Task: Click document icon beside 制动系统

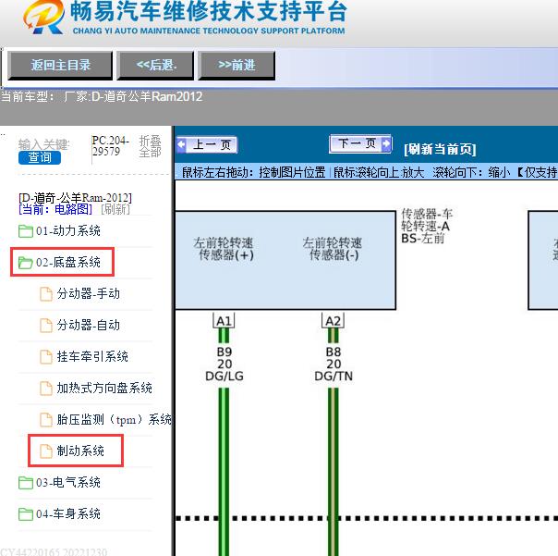Action: click(46, 451)
